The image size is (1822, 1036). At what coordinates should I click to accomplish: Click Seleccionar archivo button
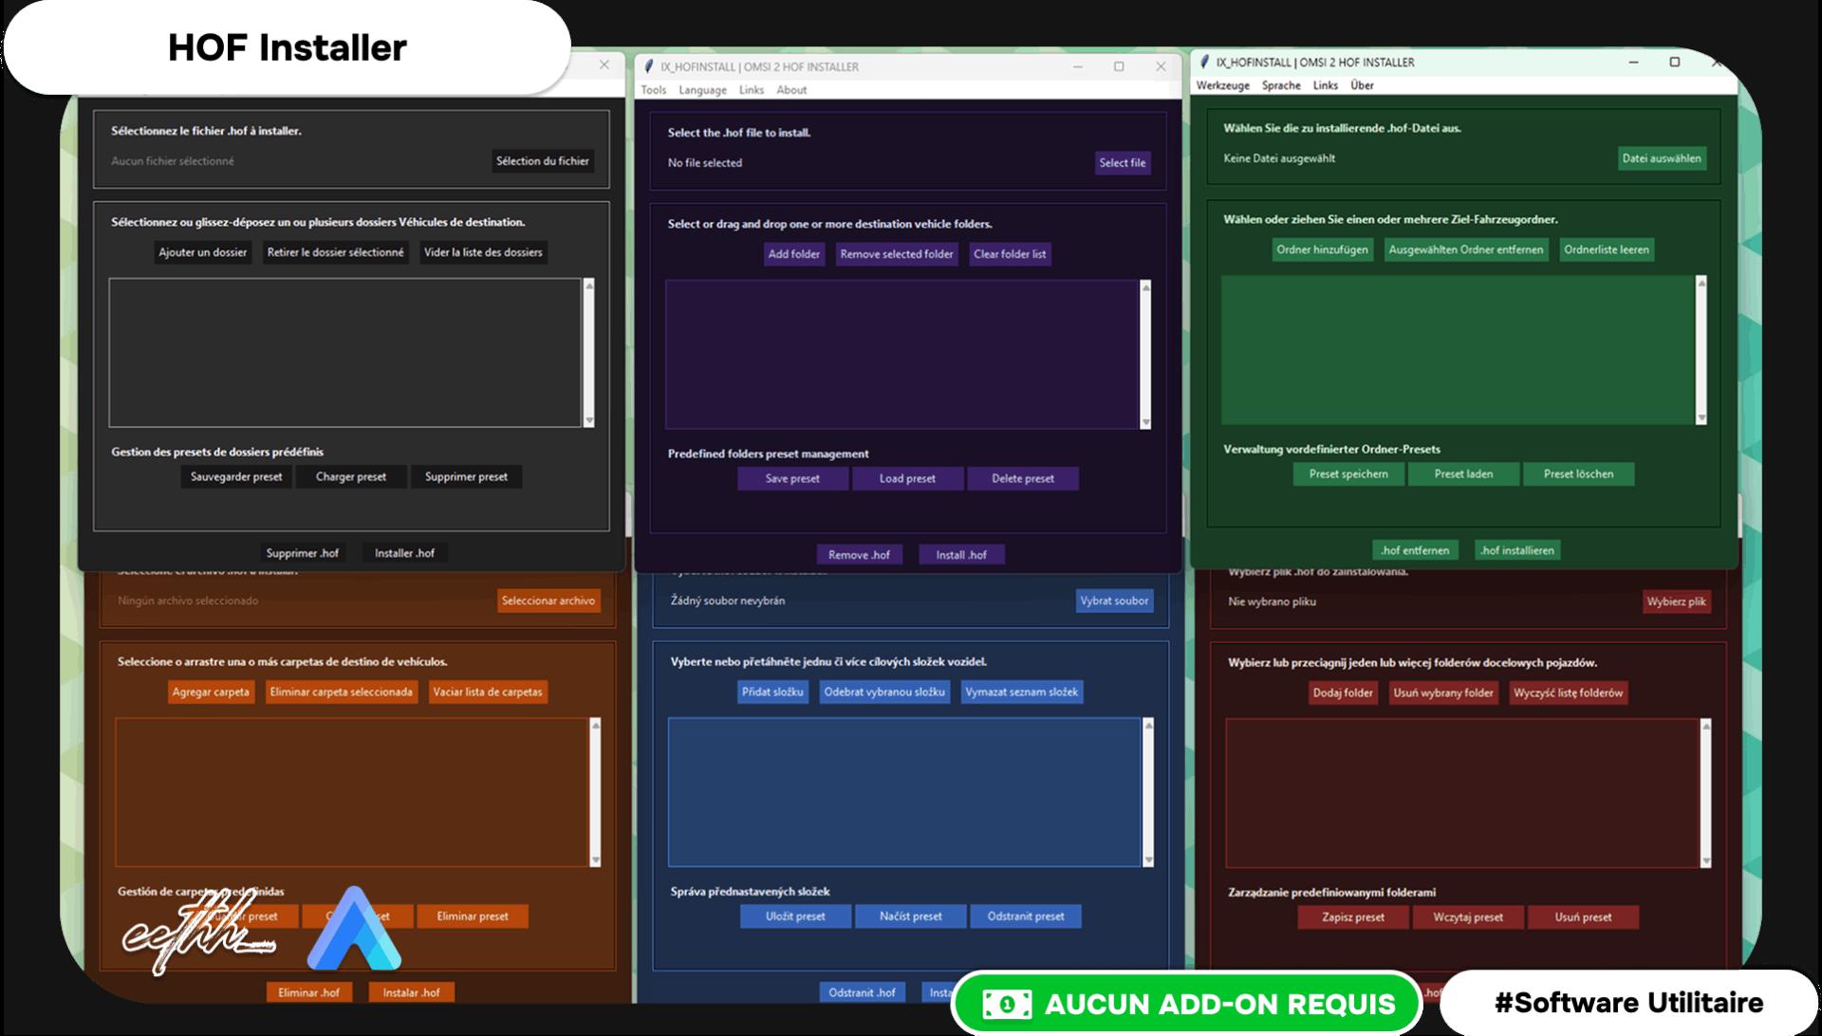click(548, 601)
